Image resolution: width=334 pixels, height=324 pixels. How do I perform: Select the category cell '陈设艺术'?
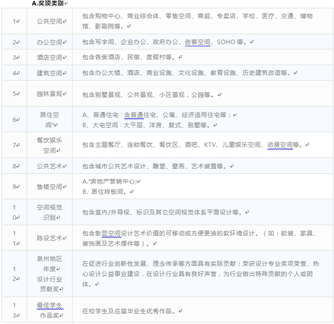49,238
